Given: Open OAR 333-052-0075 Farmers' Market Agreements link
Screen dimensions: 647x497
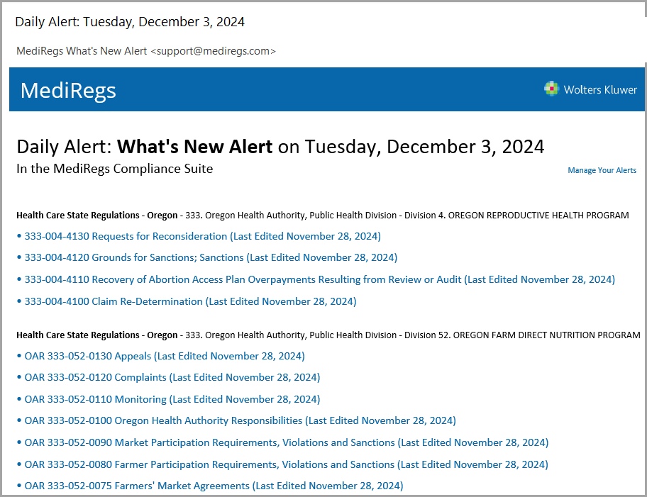Looking at the screenshot, I should [214, 486].
